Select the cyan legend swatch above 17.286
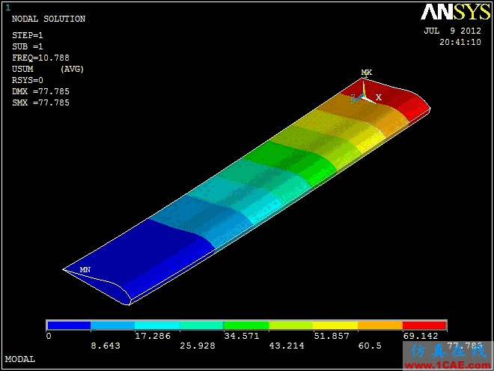The width and height of the screenshot is (494, 371). (157, 325)
